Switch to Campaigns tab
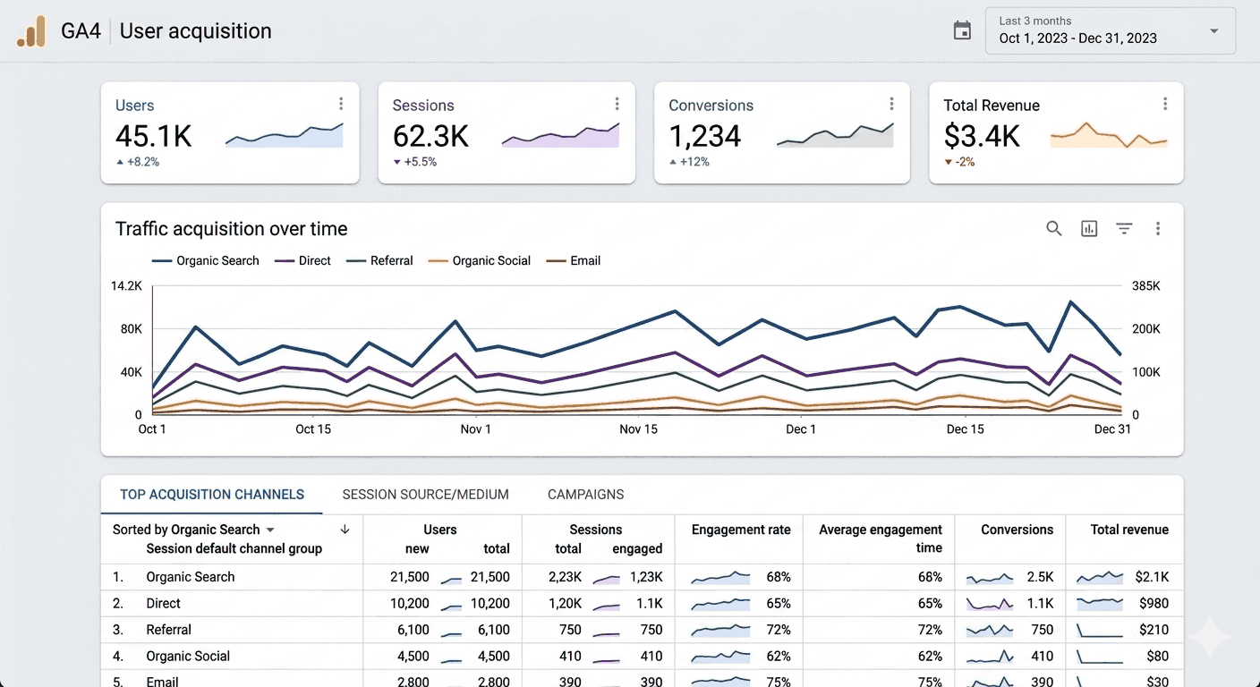The image size is (1260, 687). pos(586,495)
